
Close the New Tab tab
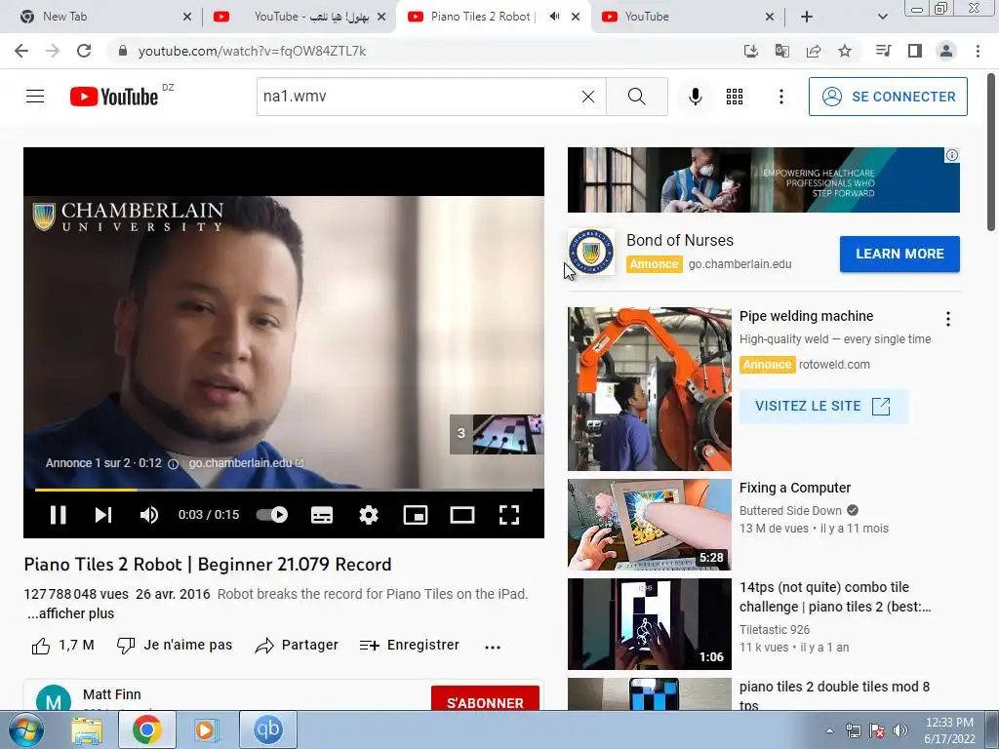click(187, 17)
